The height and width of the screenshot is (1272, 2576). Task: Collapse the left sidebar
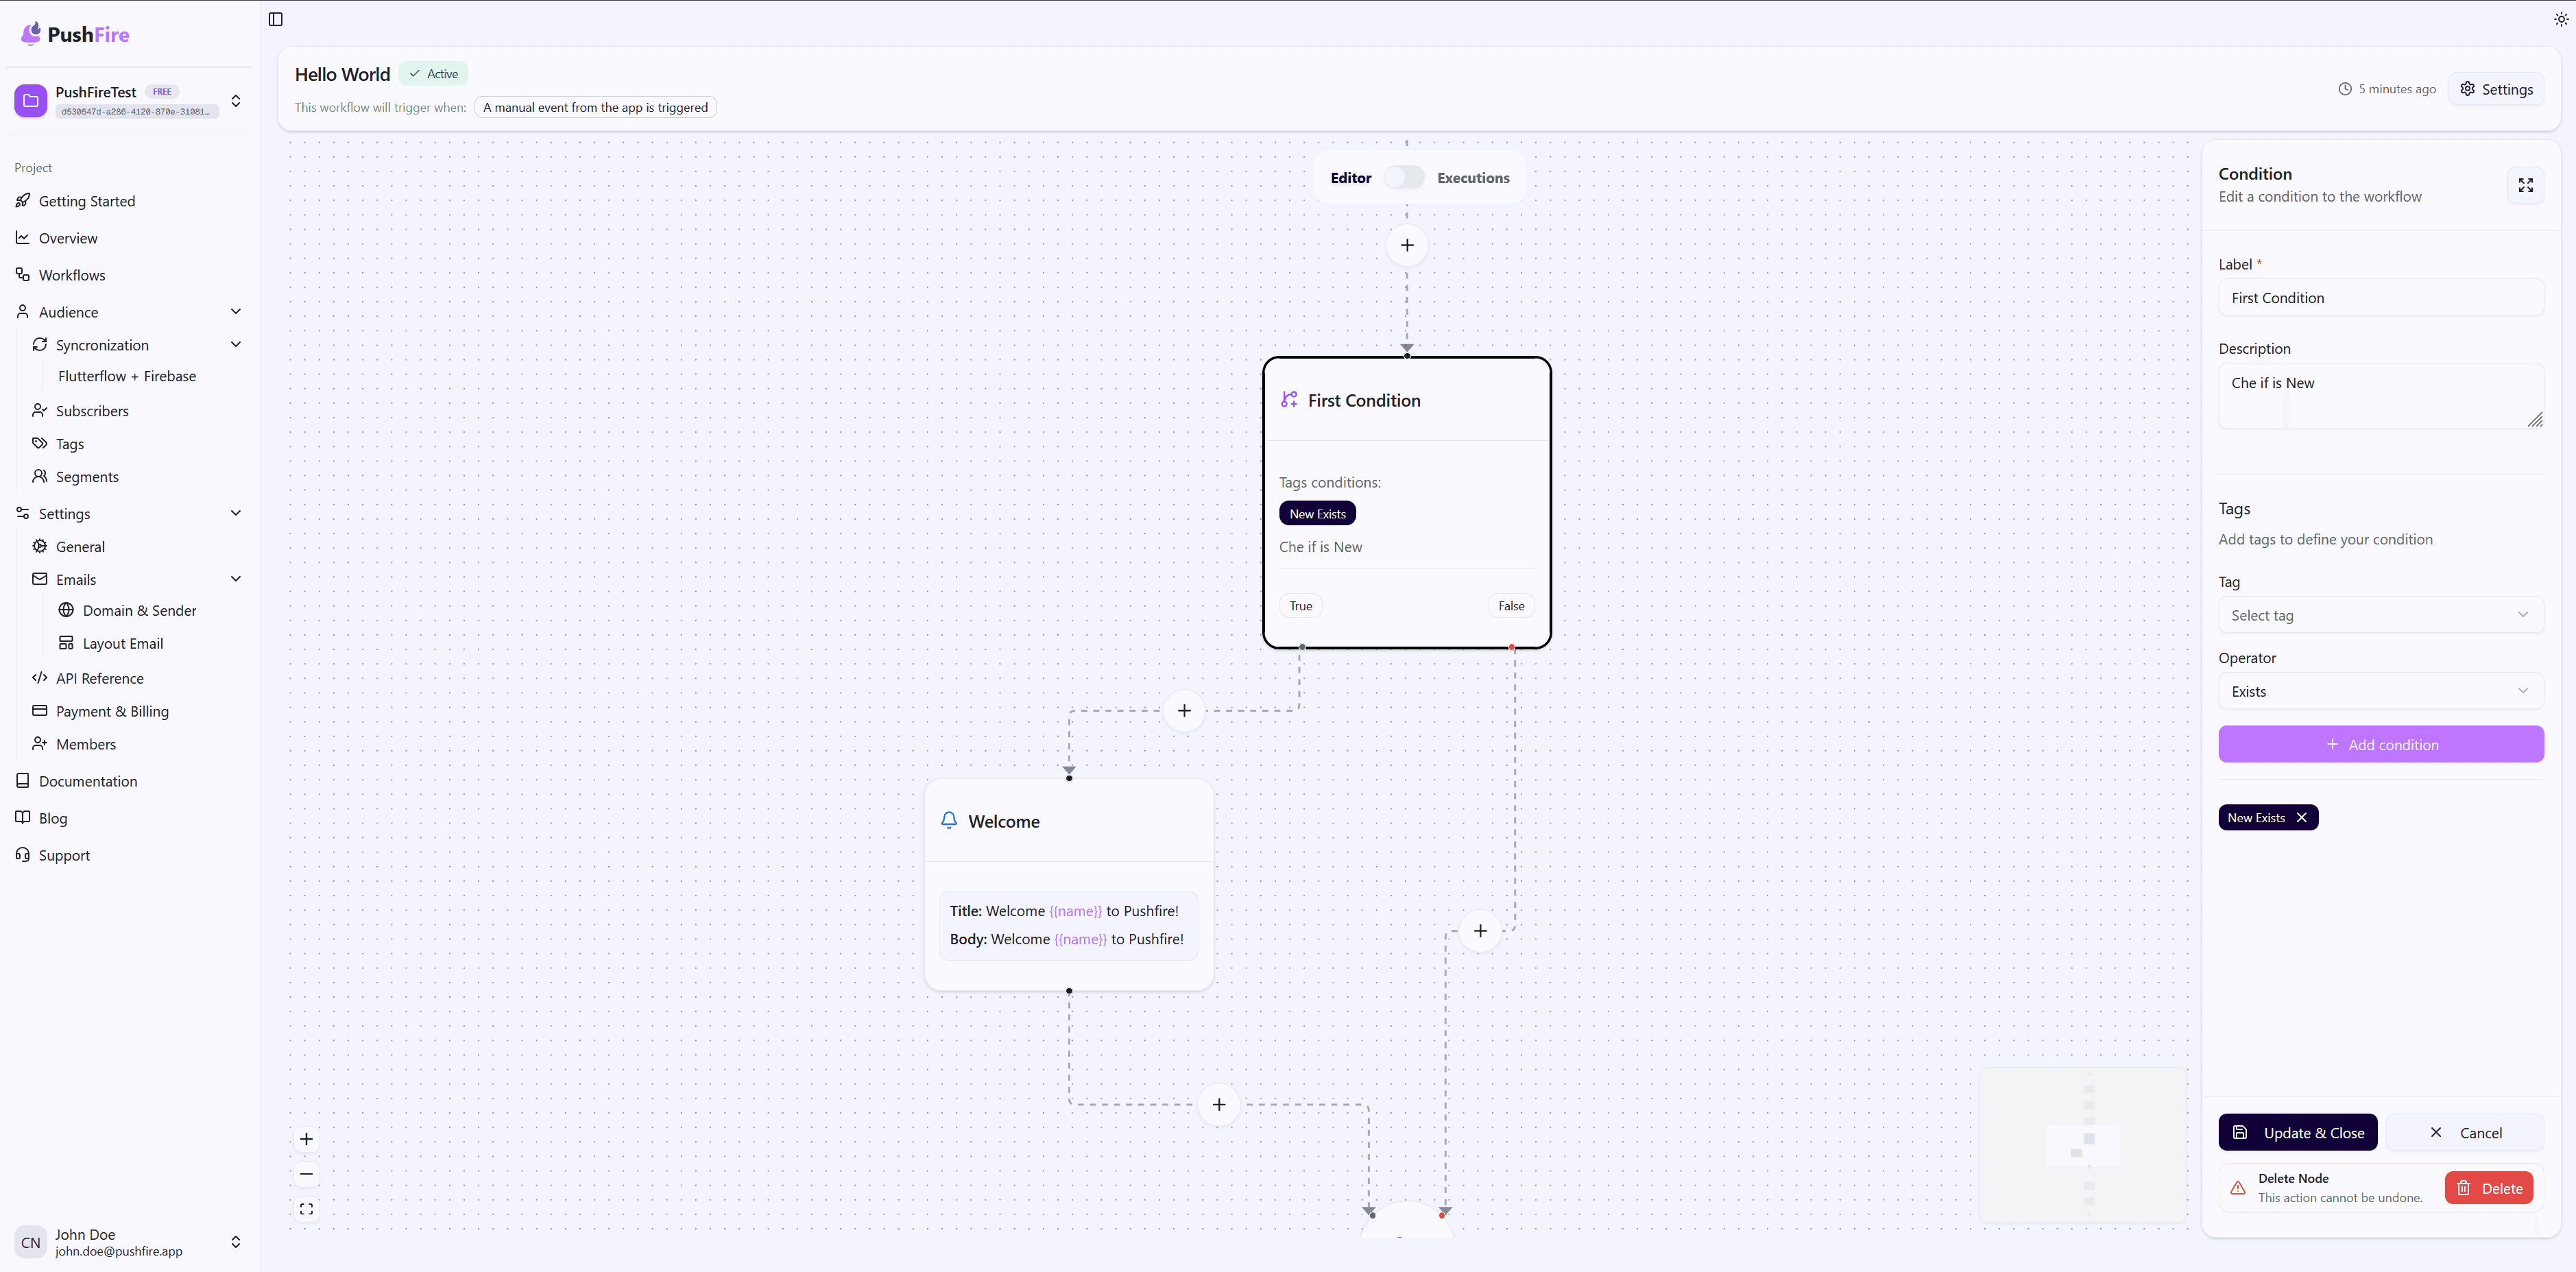pyautogui.click(x=275, y=19)
